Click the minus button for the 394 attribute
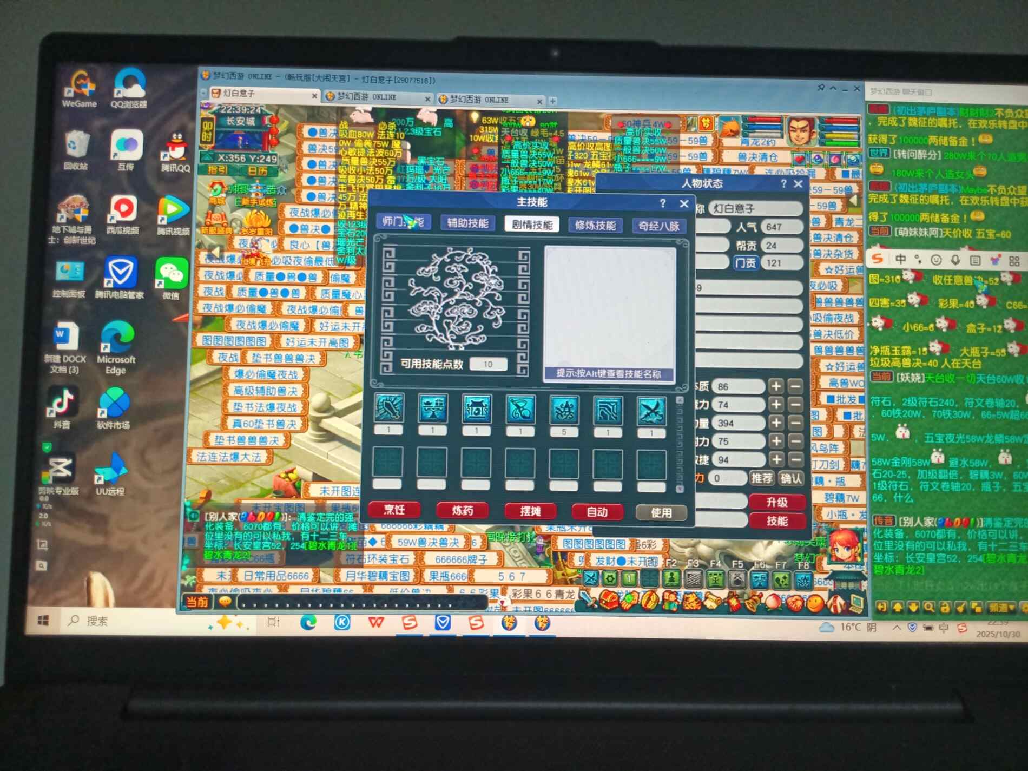Viewport: 1028px width, 771px height. [x=795, y=424]
